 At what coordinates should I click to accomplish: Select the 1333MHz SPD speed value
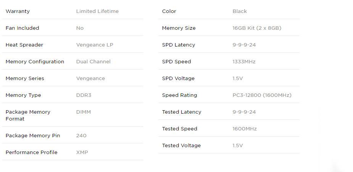(x=244, y=62)
